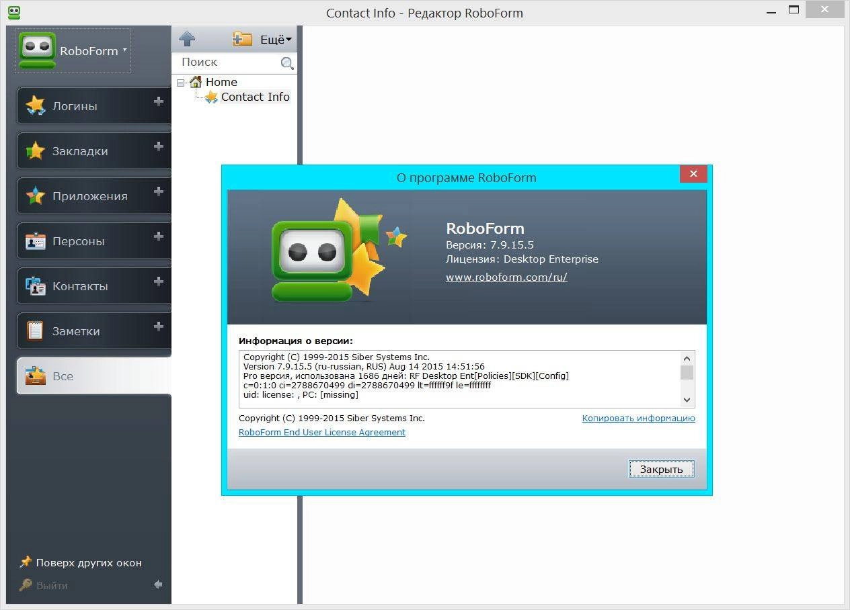
Task: Click the up-arrow navigation icon
Action: click(x=188, y=39)
